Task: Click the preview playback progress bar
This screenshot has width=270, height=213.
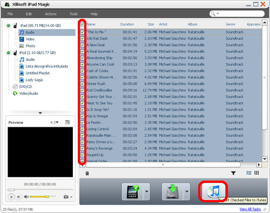Action: 40,190
